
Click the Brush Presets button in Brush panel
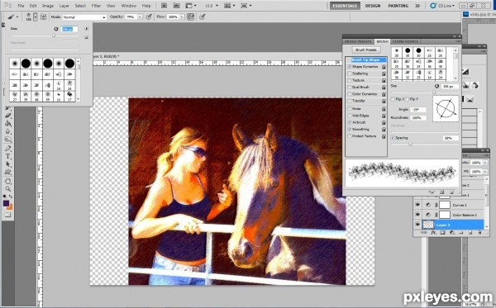click(x=366, y=50)
